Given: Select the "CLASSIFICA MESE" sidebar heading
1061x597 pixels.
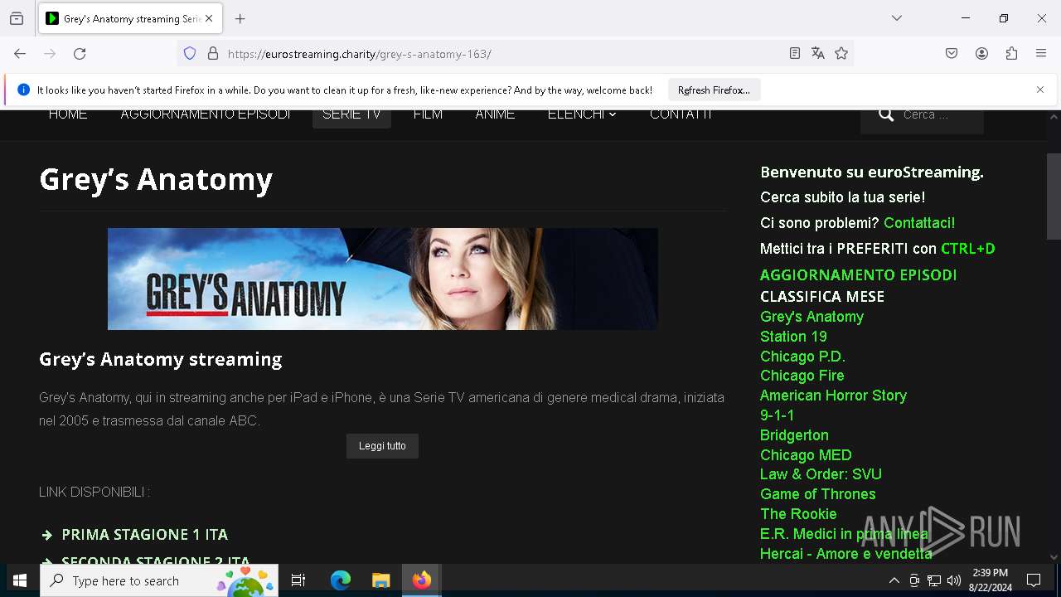Looking at the screenshot, I should 822,297.
